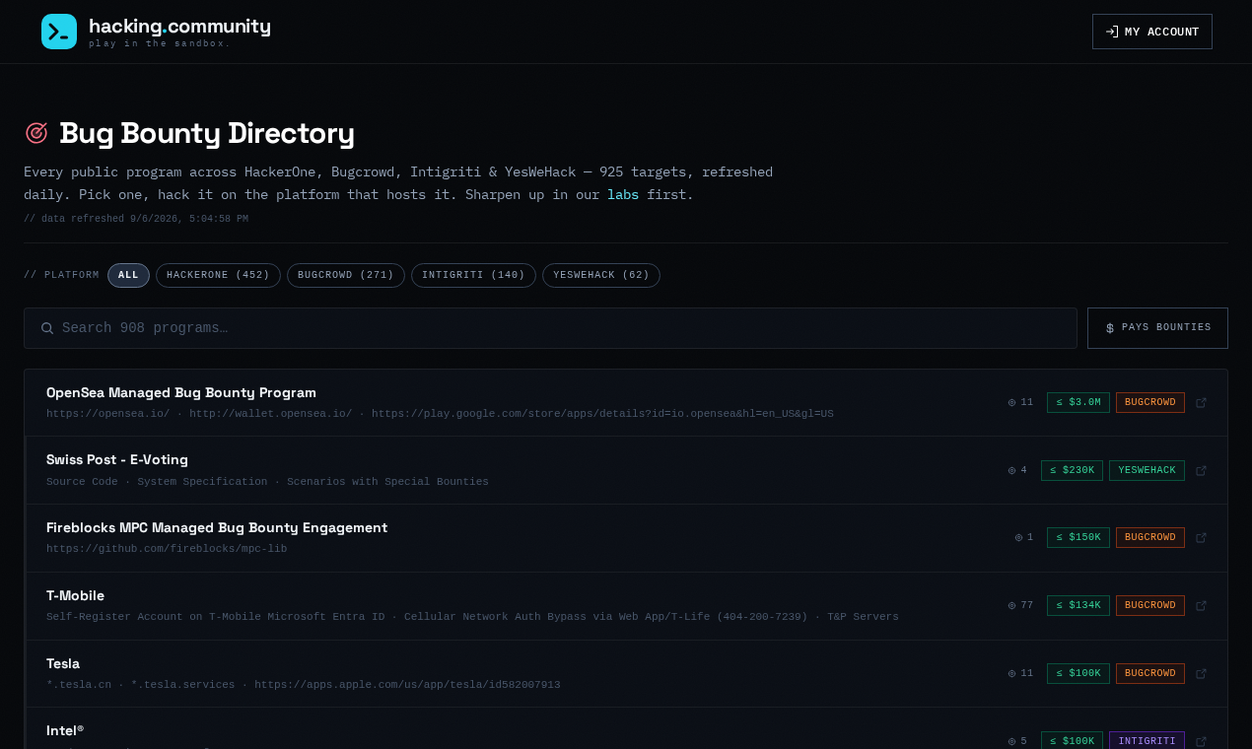Click Tesla's ≤ $100K bounty badge
Screen dimensions: 1252x749
(1078, 673)
